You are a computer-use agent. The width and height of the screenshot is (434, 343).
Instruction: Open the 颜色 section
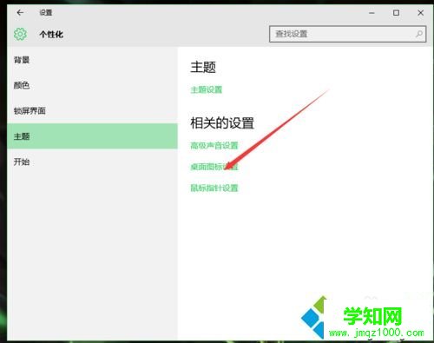click(x=92, y=85)
